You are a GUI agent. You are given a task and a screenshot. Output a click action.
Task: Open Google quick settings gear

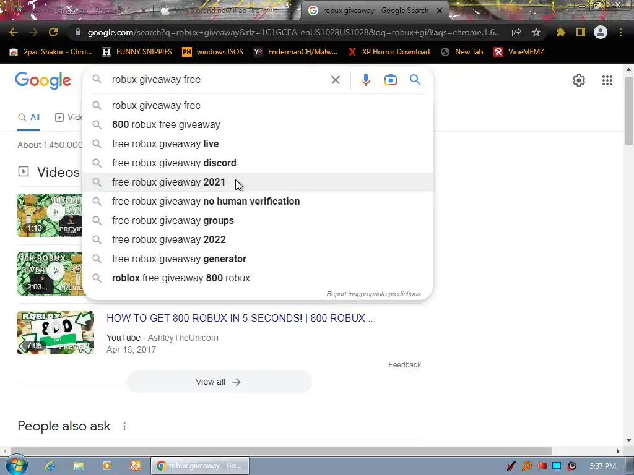pos(579,80)
